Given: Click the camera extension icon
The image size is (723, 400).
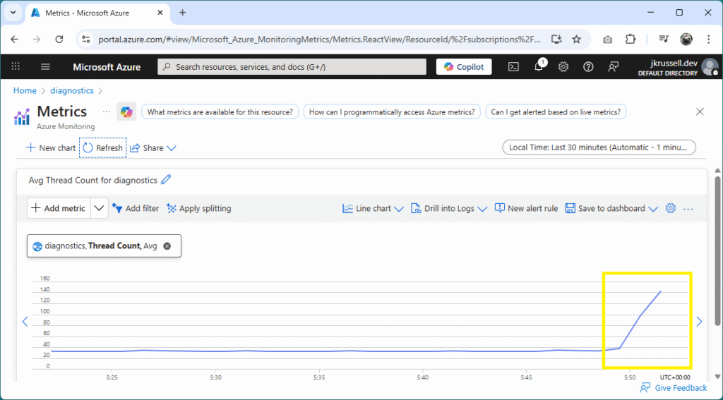Looking at the screenshot, I should (x=608, y=40).
